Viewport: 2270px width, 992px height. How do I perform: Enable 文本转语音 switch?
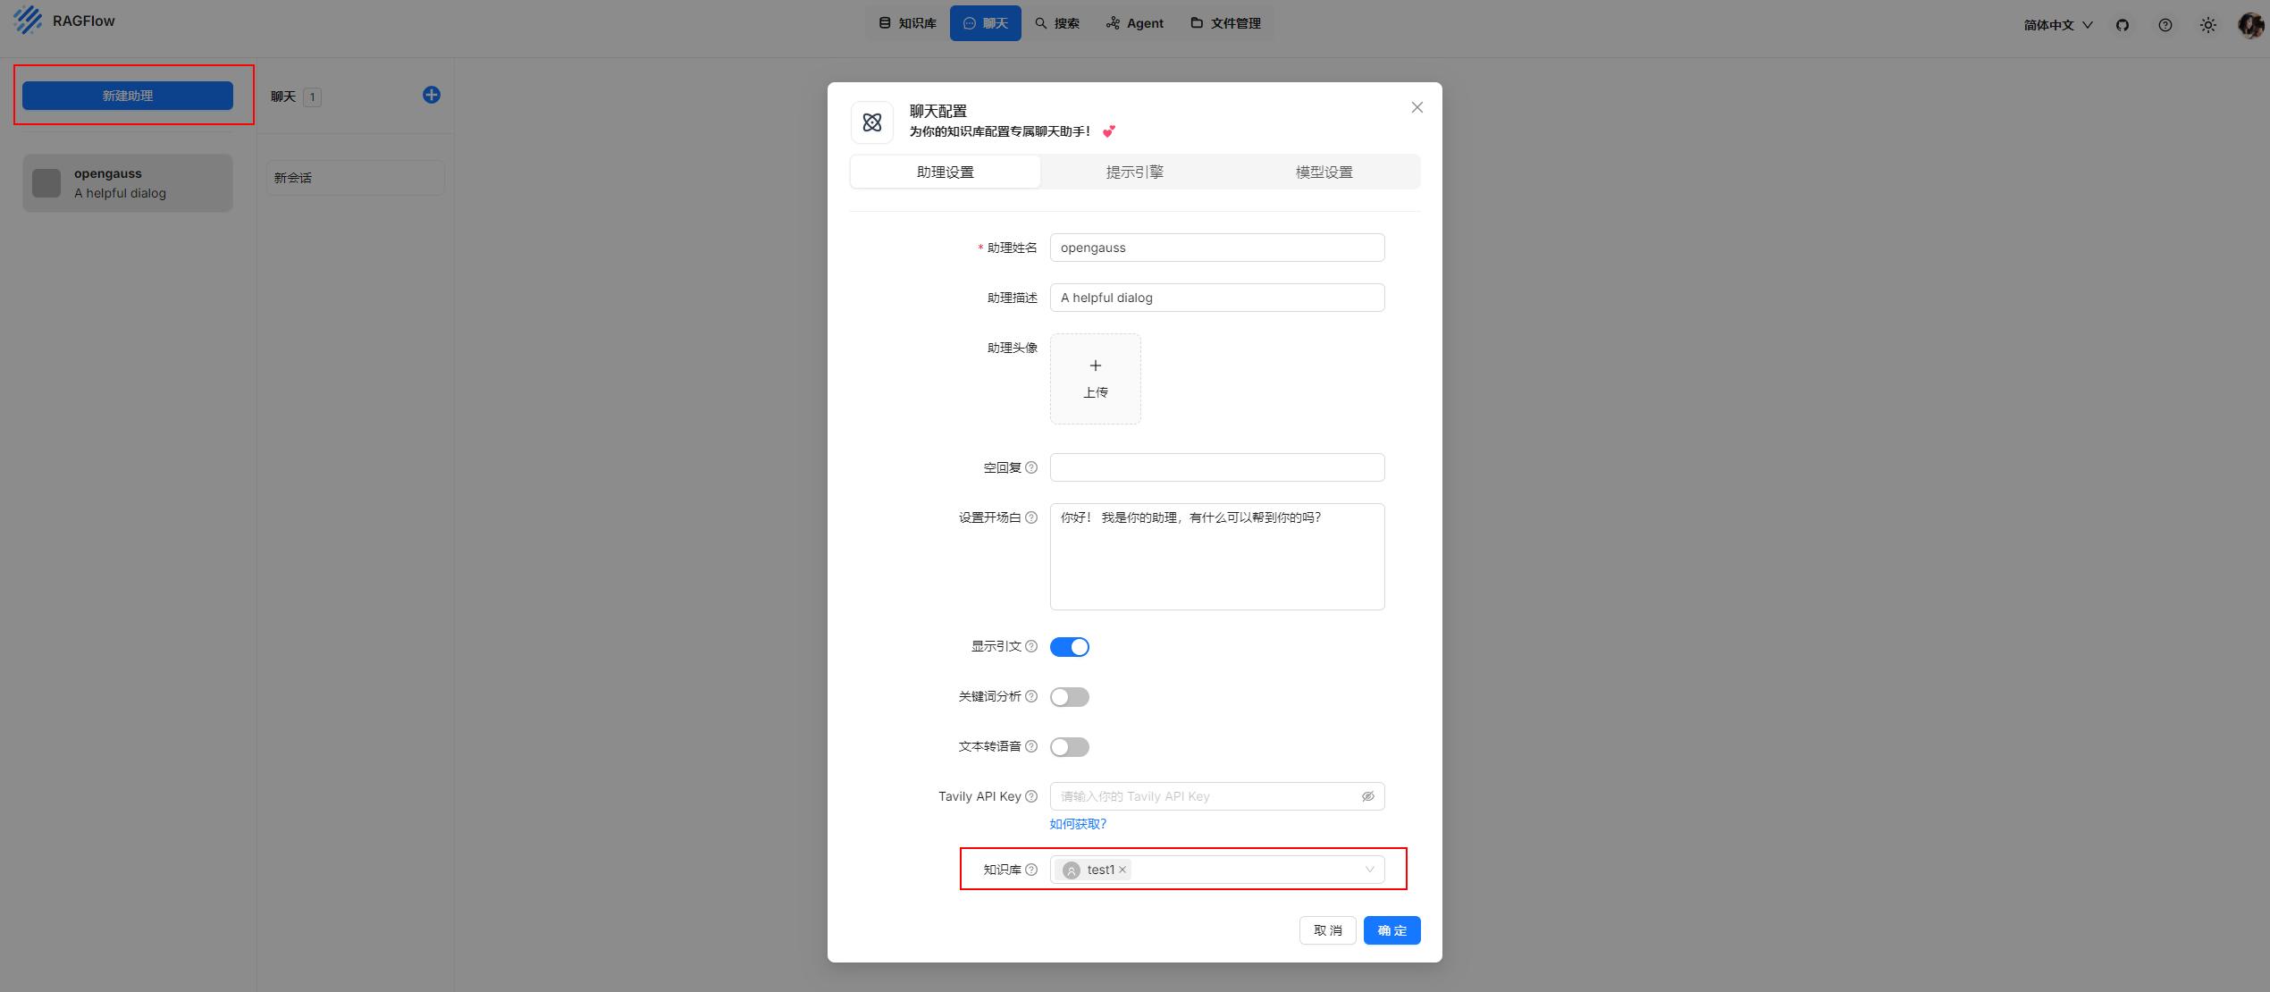tap(1070, 747)
